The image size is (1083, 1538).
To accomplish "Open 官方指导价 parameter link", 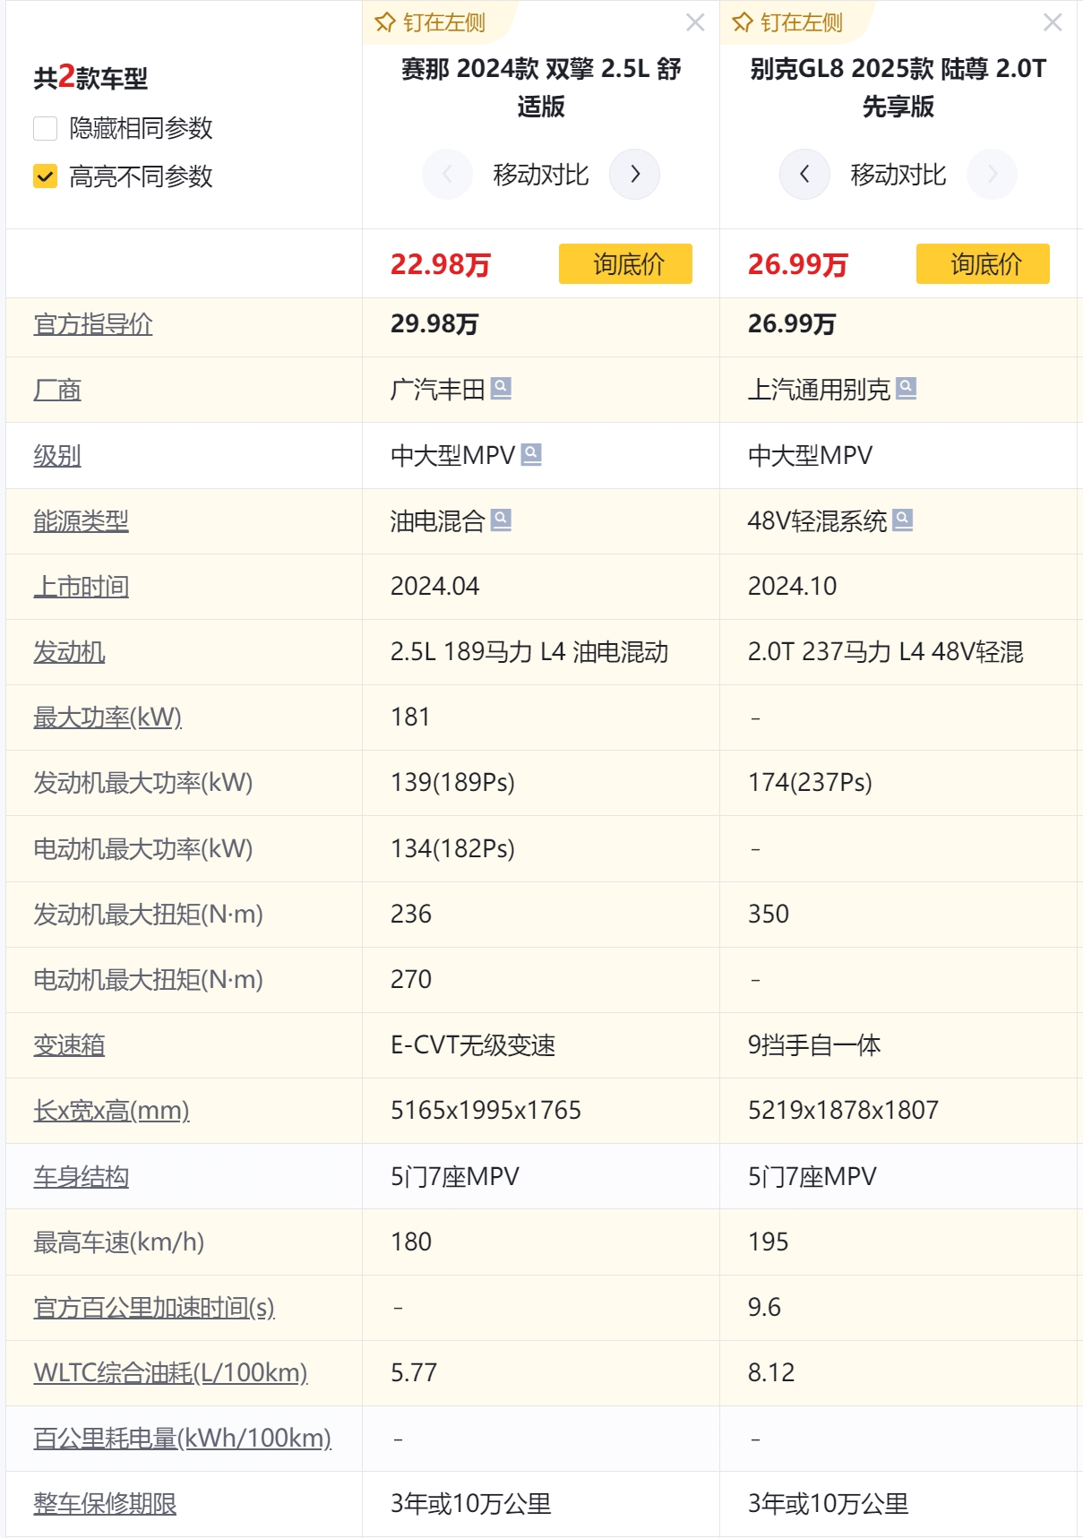I will (93, 324).
